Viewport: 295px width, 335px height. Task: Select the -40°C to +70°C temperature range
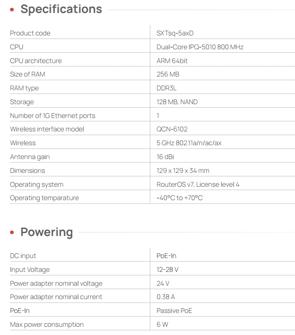[x=179, y=198]
